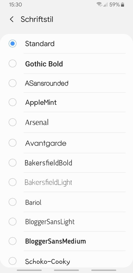Select Arsenal font radio button
The image size is (133, 273).
pos(13,122)
